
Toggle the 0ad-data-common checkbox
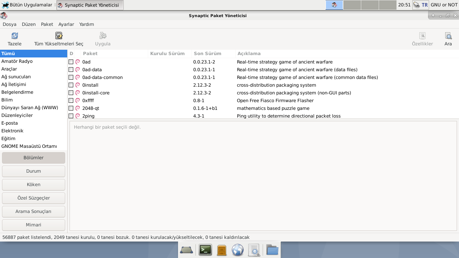(x=71, y=77)
